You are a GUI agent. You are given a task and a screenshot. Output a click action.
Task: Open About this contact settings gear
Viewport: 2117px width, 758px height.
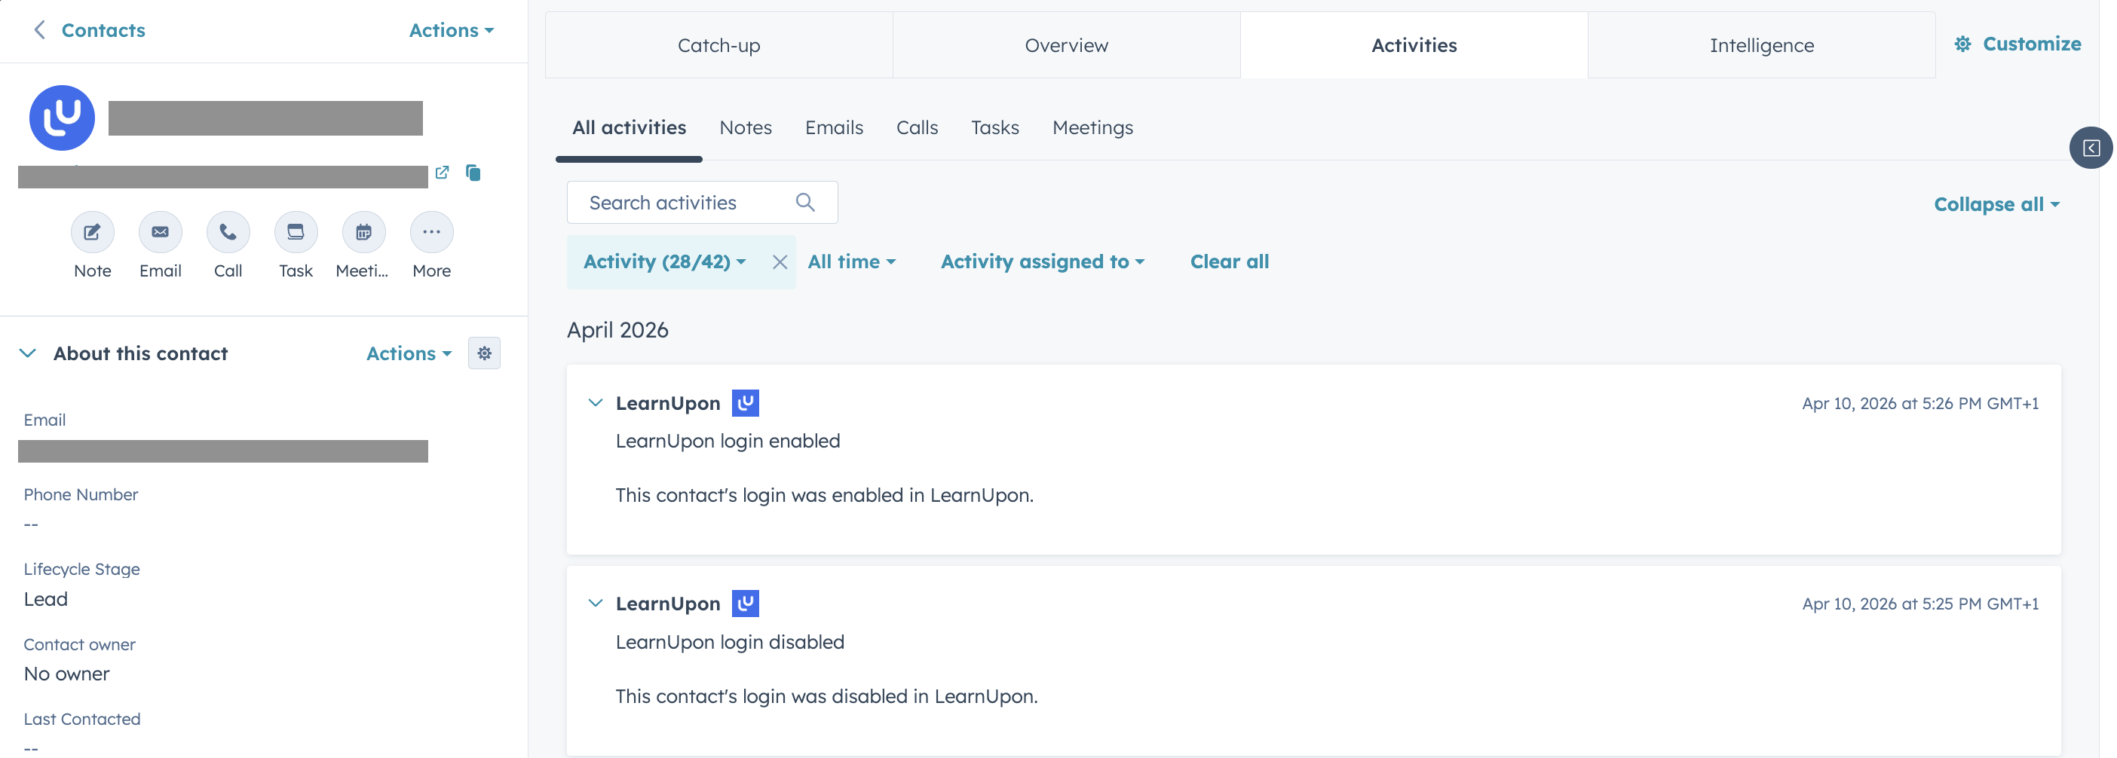click(484, 353)
